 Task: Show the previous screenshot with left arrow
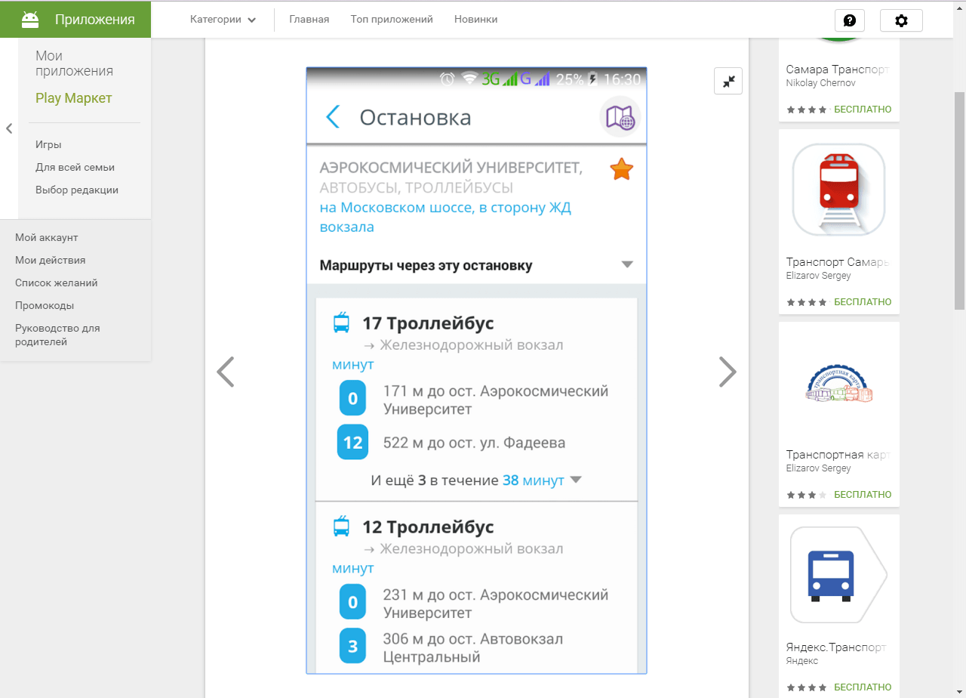click(226, 372)
